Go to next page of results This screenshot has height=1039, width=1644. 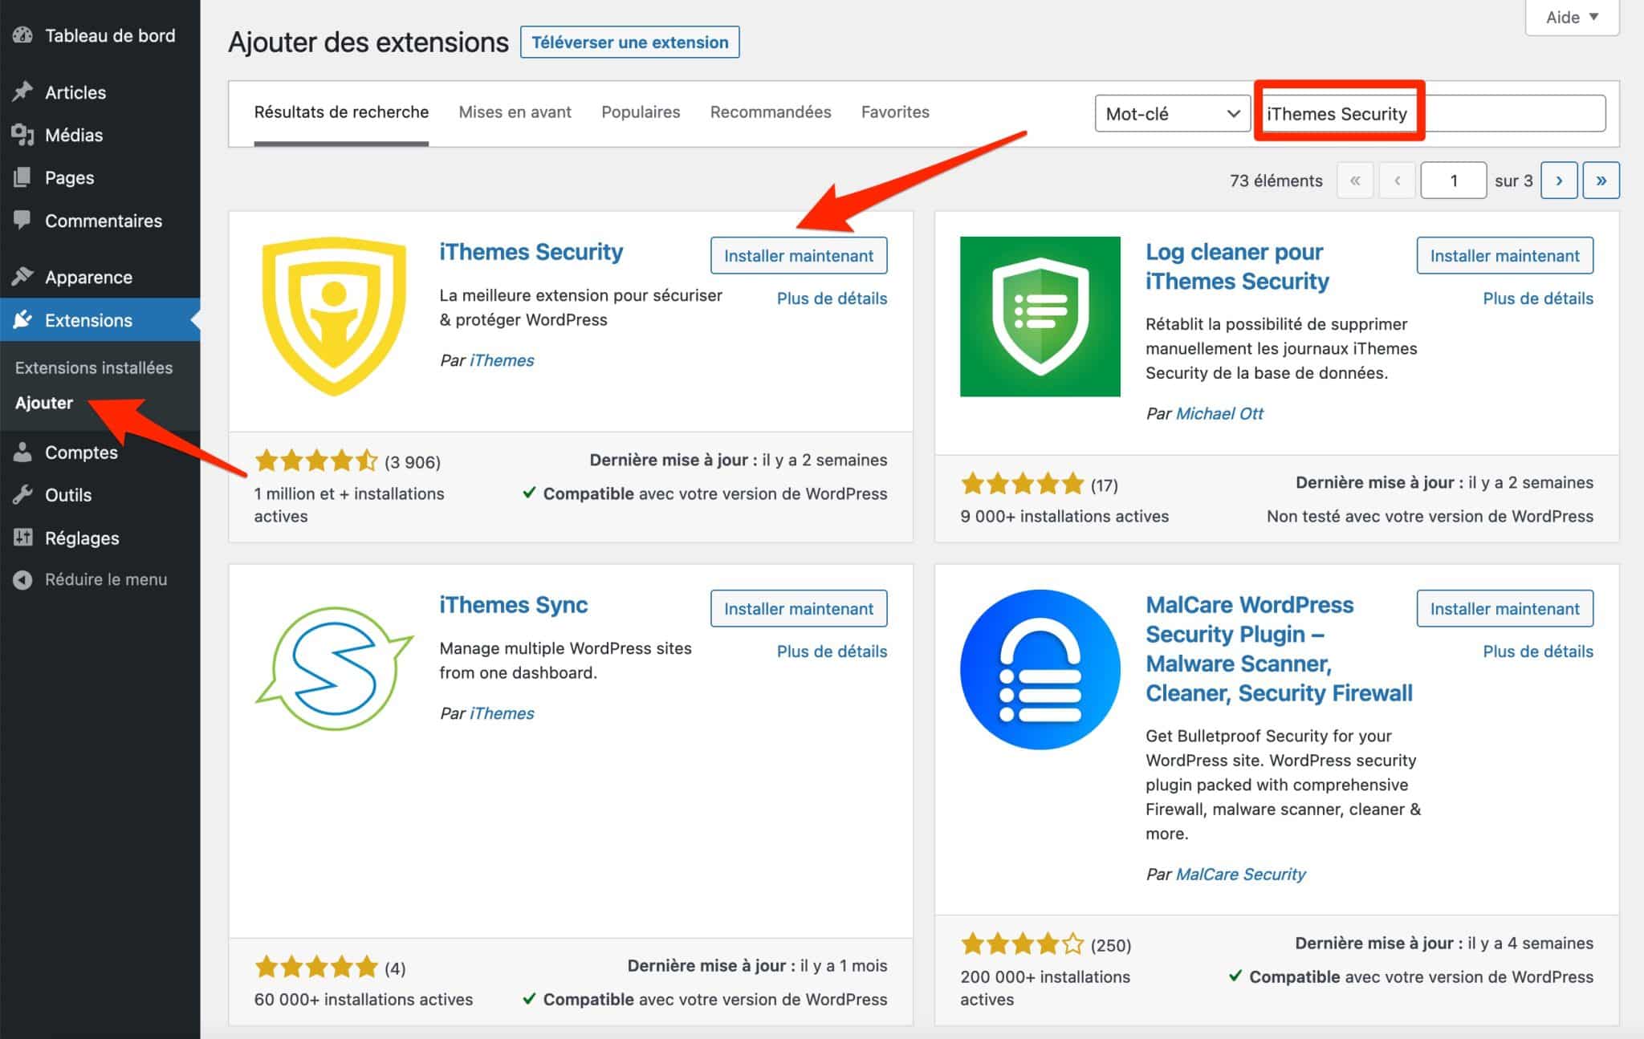1558,181
